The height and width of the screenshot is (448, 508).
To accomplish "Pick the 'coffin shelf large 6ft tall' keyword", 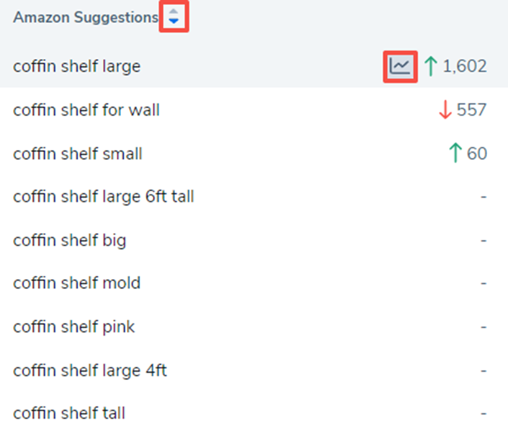I will [x=103, y=196].
